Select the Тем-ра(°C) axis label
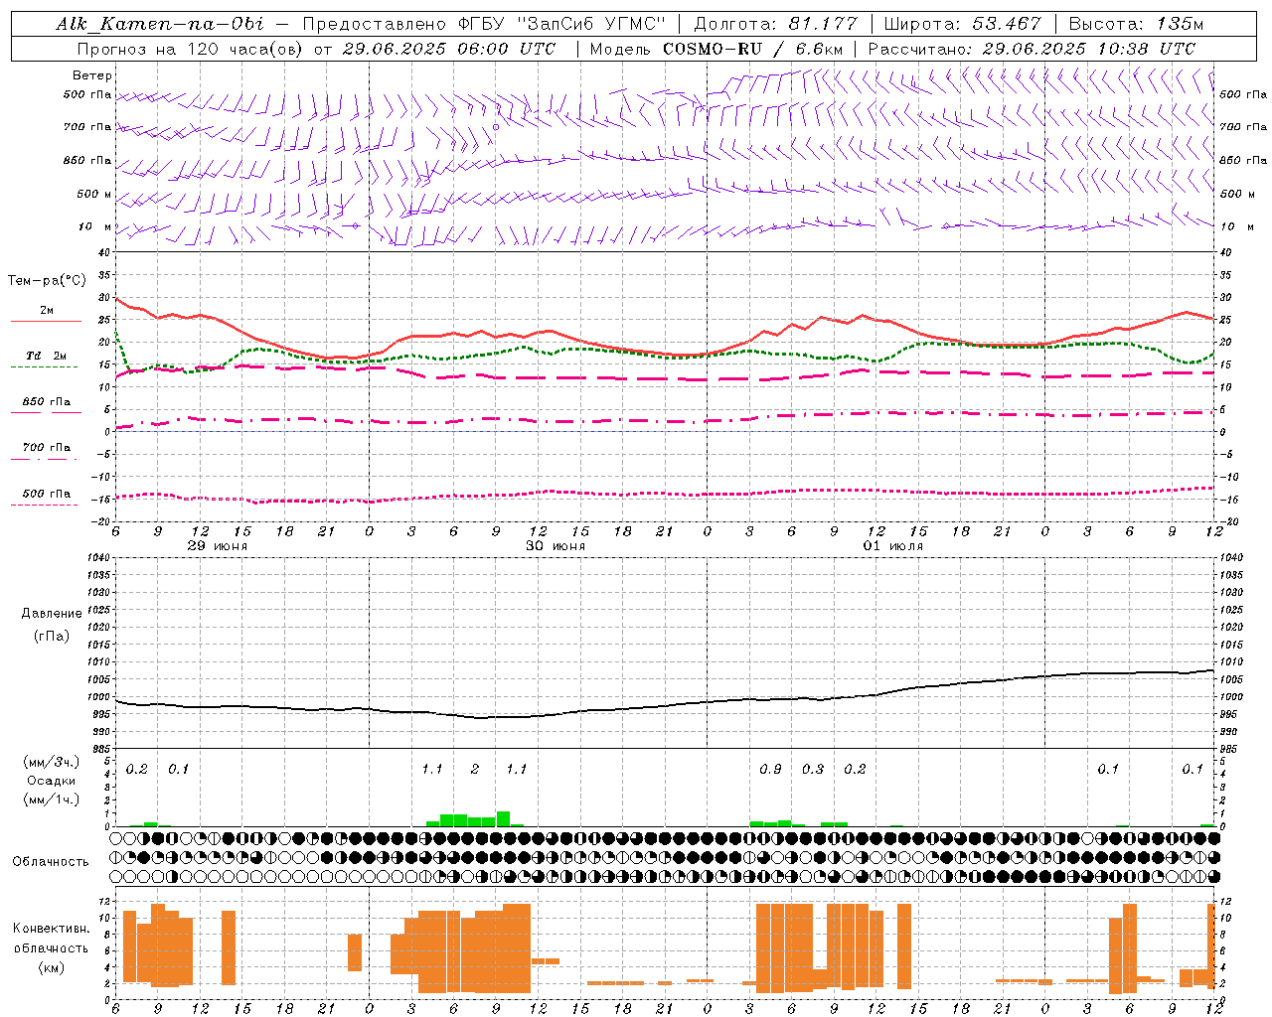This screenshot has width=1272, height=1017. point(47,281)
